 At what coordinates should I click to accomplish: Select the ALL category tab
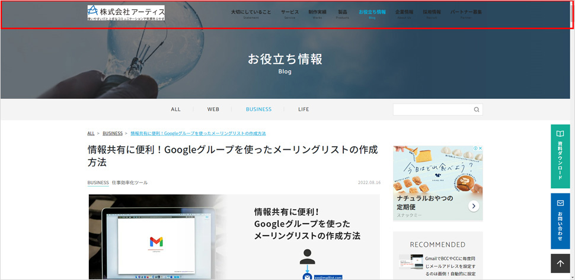coord(175,109)
